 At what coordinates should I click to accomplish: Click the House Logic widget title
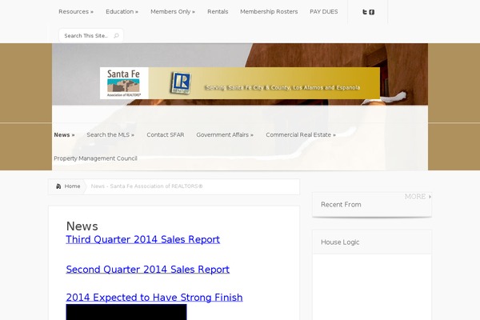pos(340,242)
